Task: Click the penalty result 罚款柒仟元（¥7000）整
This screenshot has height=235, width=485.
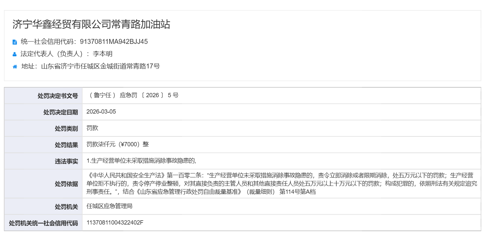Action: coord(118,144)
